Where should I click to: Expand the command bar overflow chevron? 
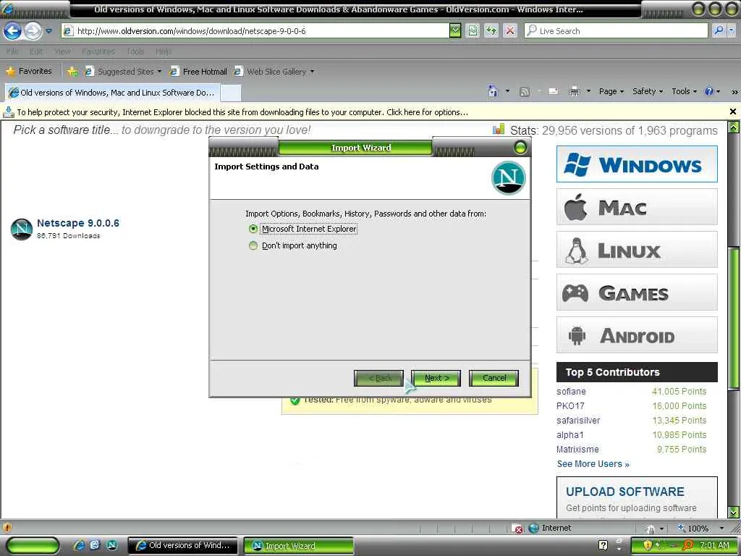[x=734, y=92]
